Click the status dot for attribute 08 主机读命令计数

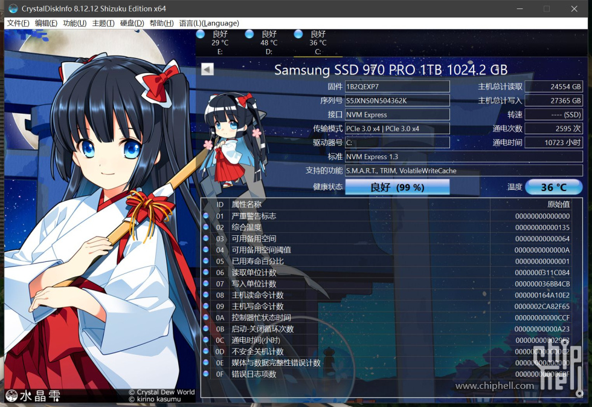pos(206,295)
